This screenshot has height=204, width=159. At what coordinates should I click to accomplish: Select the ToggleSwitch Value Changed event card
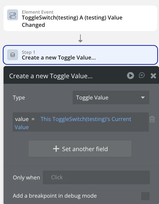tap(80, 18)
